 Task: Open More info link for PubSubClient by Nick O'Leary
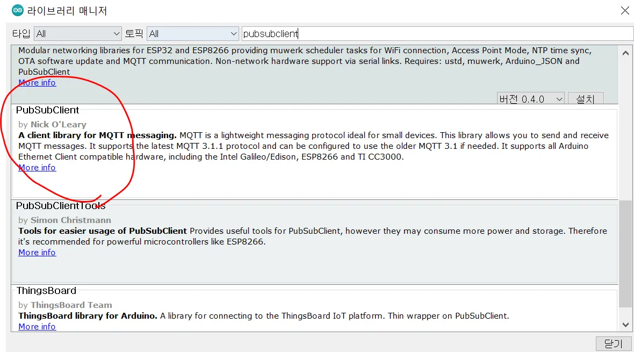click(x=37, y=168)
